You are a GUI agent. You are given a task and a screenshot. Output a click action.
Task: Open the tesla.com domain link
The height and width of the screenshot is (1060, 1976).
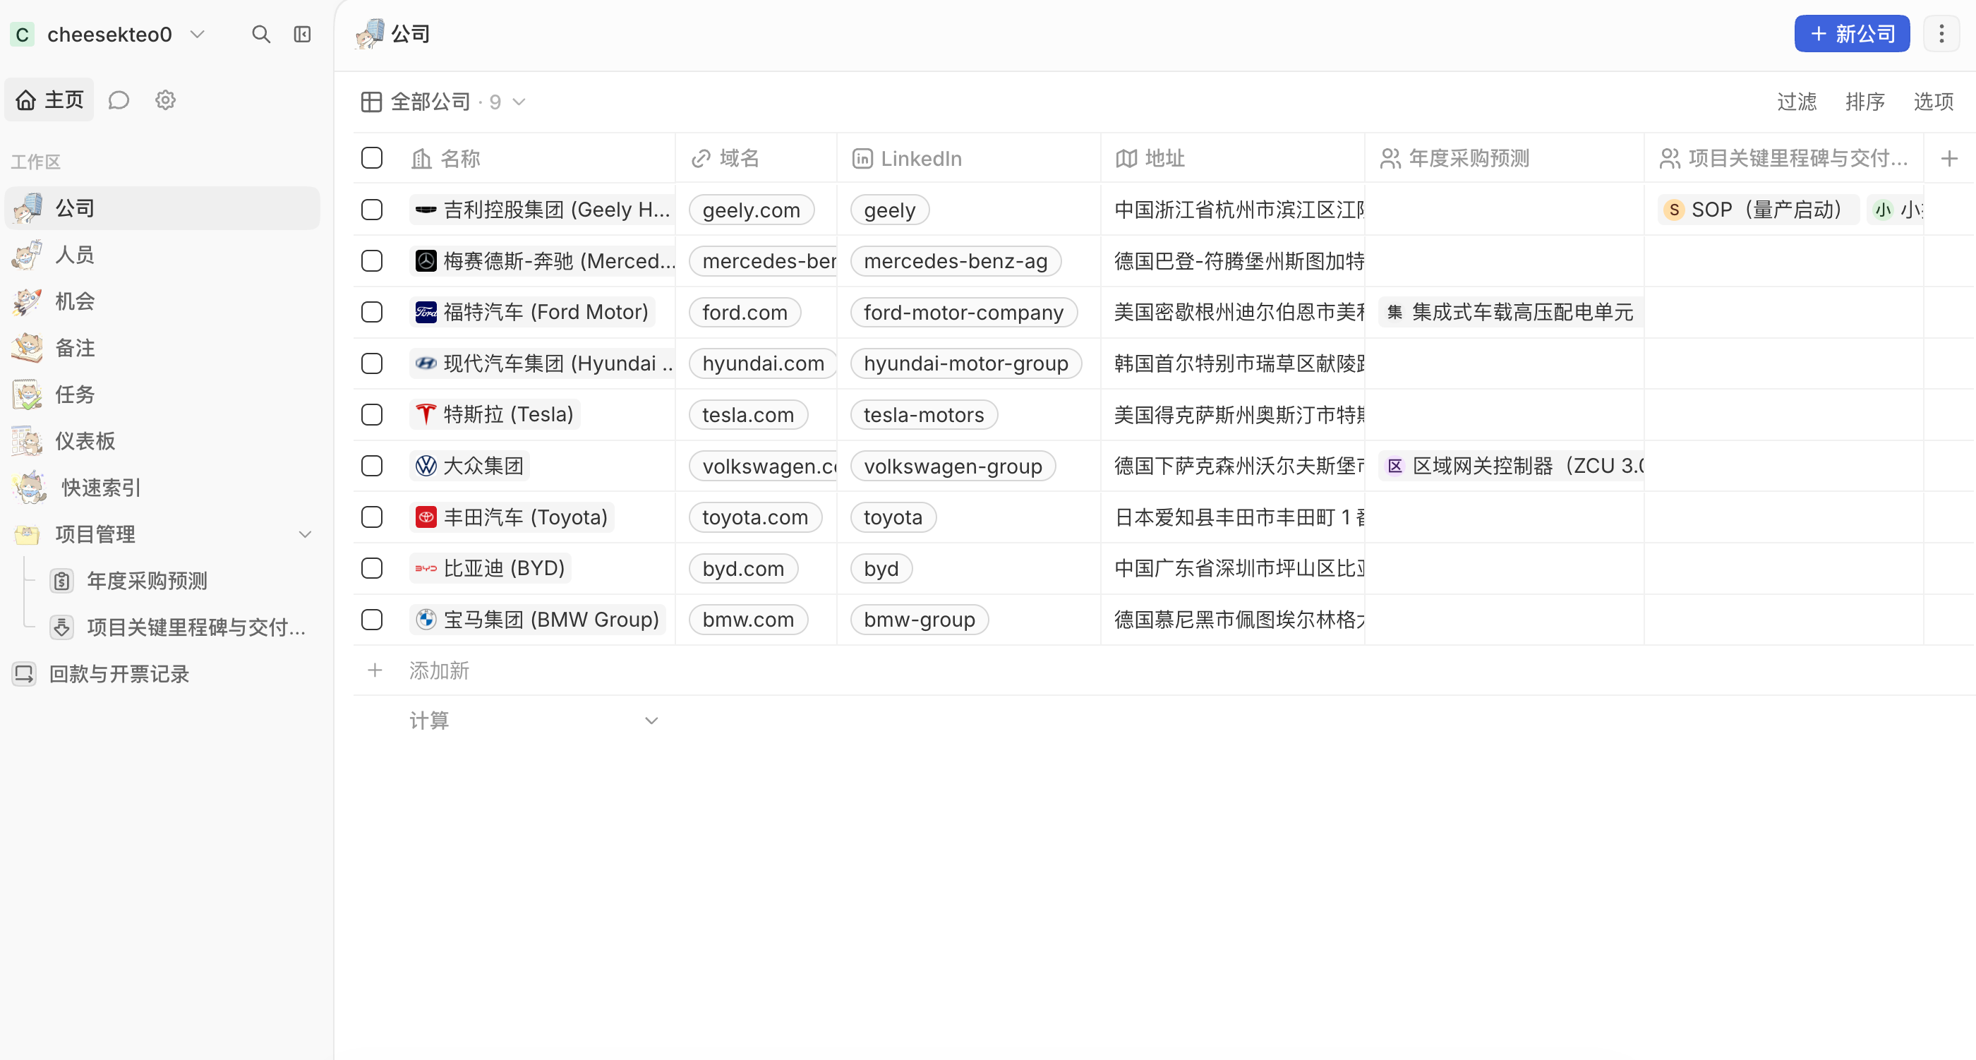[748, 414]
